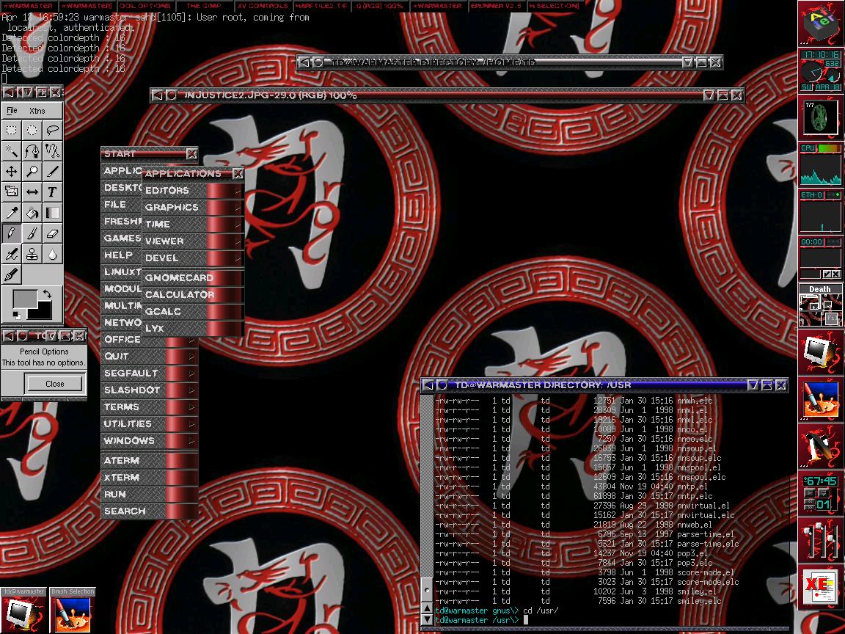Viewport: 845px width, 634px height.
Task: Click Close in the Pencil Options dialog
Action: pos(55,384)
